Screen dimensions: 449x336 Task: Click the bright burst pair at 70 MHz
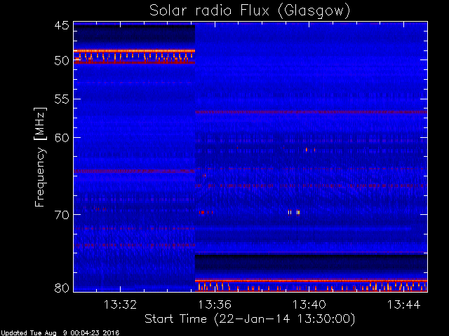[294, 212]
